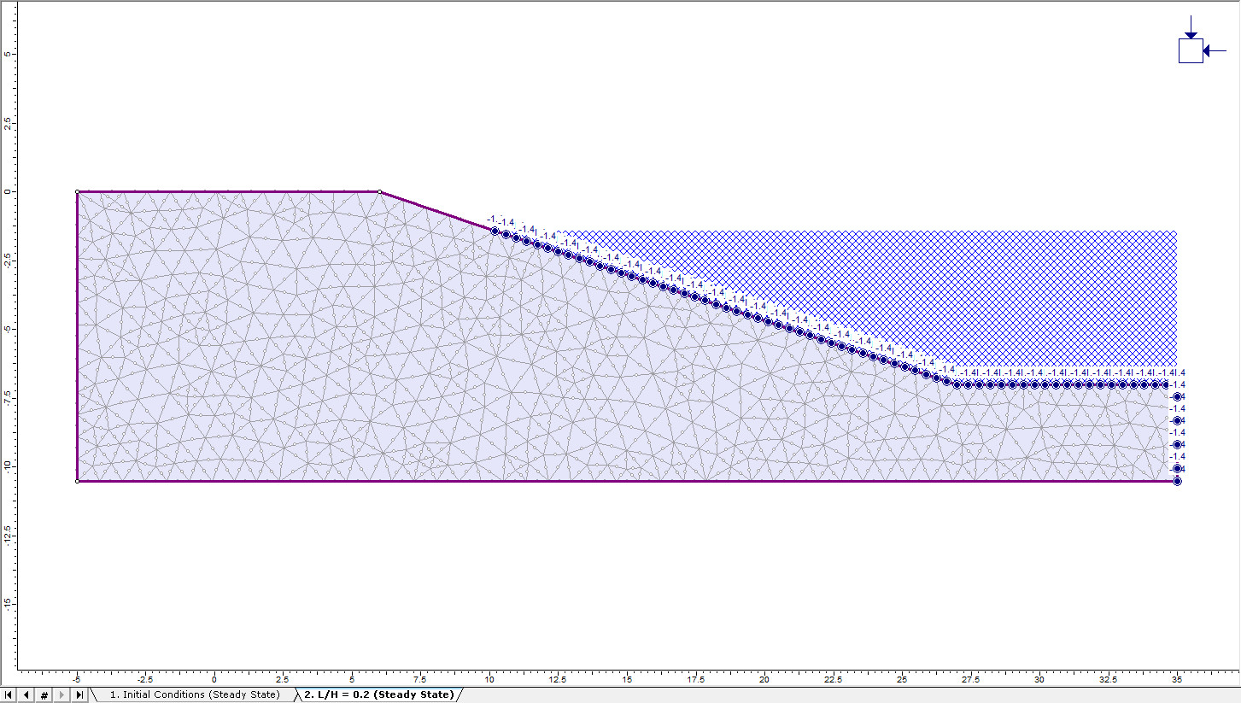Open the stage number (#) selector

44,694
